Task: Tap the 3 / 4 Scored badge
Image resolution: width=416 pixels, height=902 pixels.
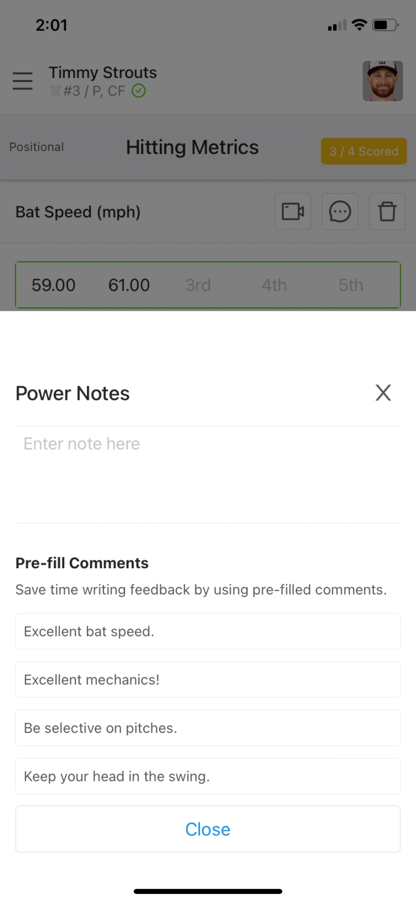Action: pyautogui.click(x=364, y=151)
